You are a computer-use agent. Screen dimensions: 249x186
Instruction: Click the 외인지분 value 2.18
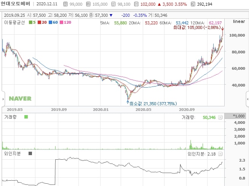pos(212,154)
